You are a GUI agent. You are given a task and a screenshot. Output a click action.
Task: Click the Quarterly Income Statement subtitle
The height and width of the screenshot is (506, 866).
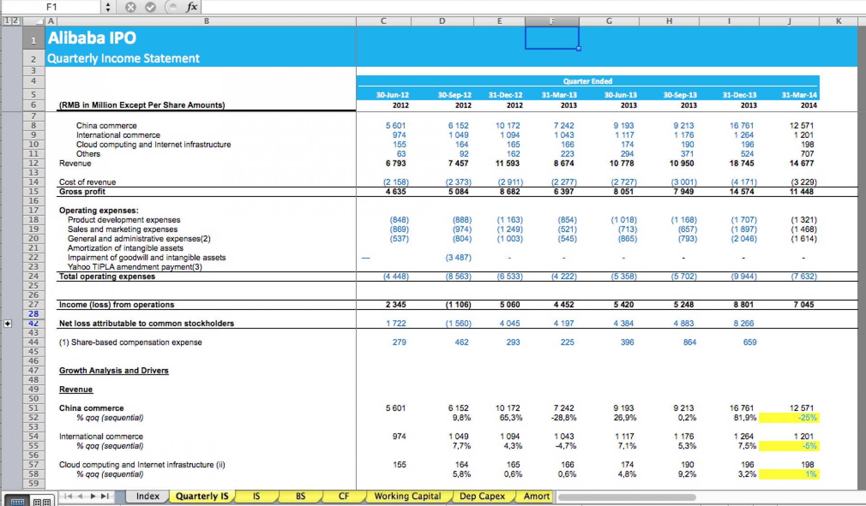(123, 59)
